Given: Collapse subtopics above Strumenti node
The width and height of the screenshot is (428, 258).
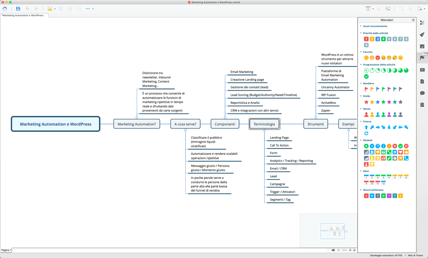Looking at the screenshot, I should pyautogui.click(x=315, y=117).
